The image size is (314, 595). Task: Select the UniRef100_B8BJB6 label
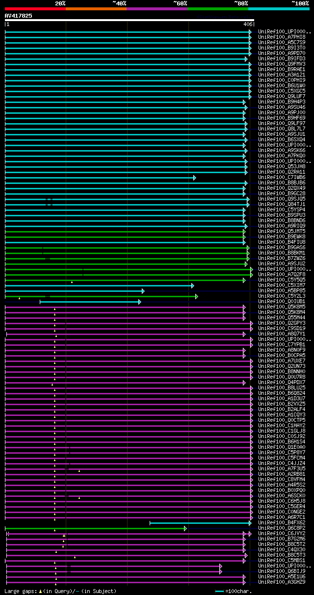pos(282,182)
